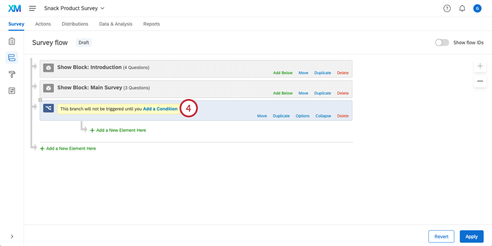Click the blue branch element icon
This screenshot has height=246, width=492.
[x=48, y=109]
